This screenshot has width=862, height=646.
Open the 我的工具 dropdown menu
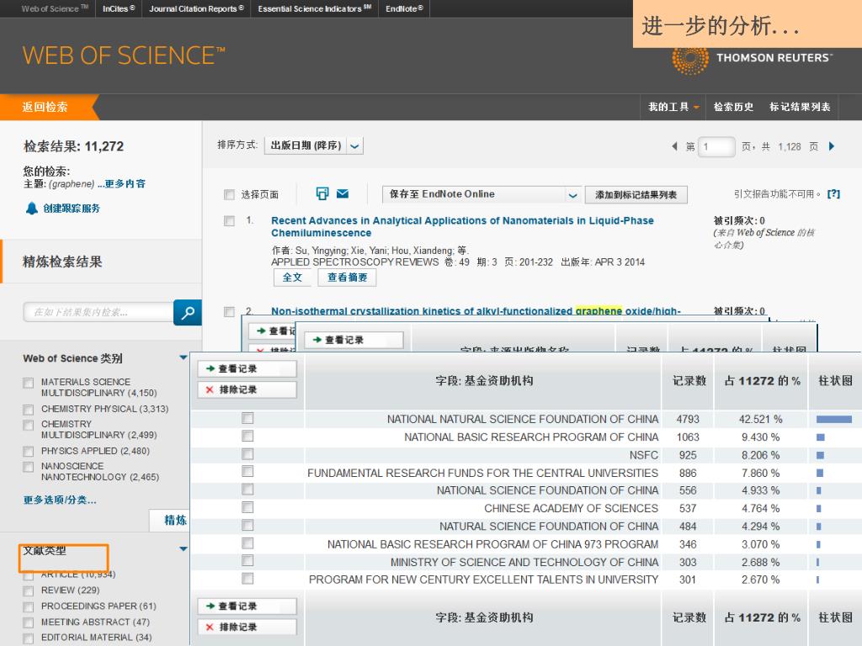point(673,107)
